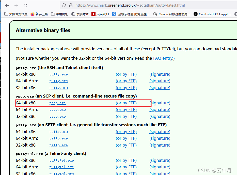Click the browser back arrow
The height and width of the screenshot is (175, 237).
click(7, 6)
